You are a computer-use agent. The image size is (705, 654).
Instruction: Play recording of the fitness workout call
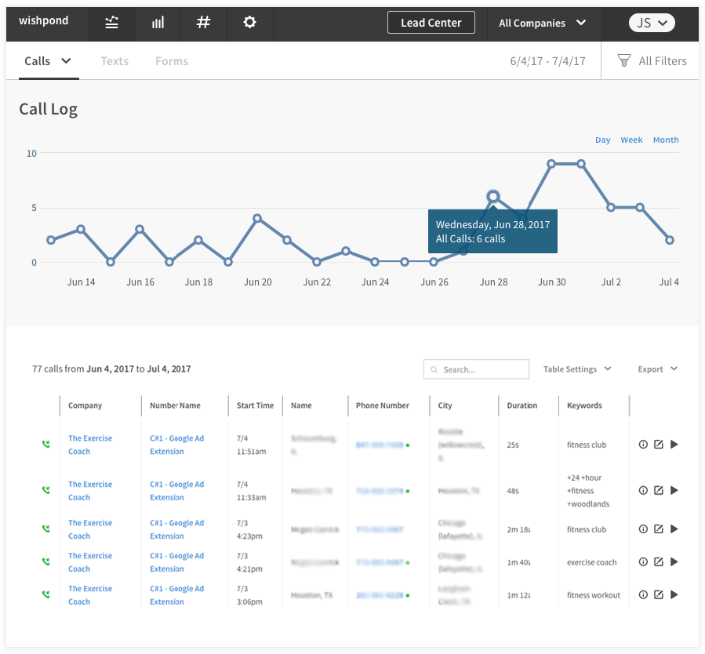[x=674, y=594]
